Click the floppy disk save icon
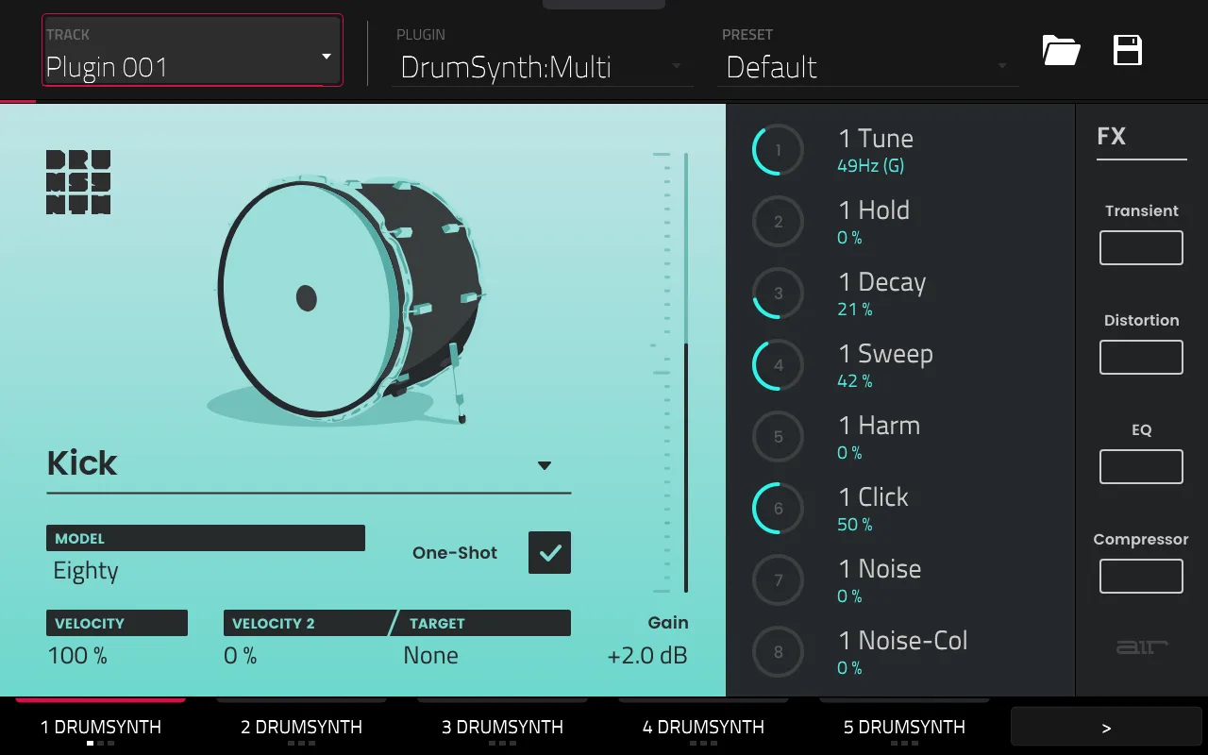 coord(1128,50)
